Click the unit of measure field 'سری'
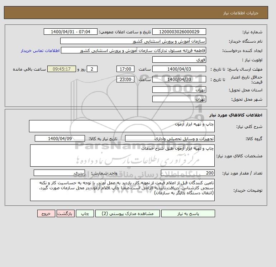Image resolution: width=276 pixels, height=267 pixels. point(59,173)
